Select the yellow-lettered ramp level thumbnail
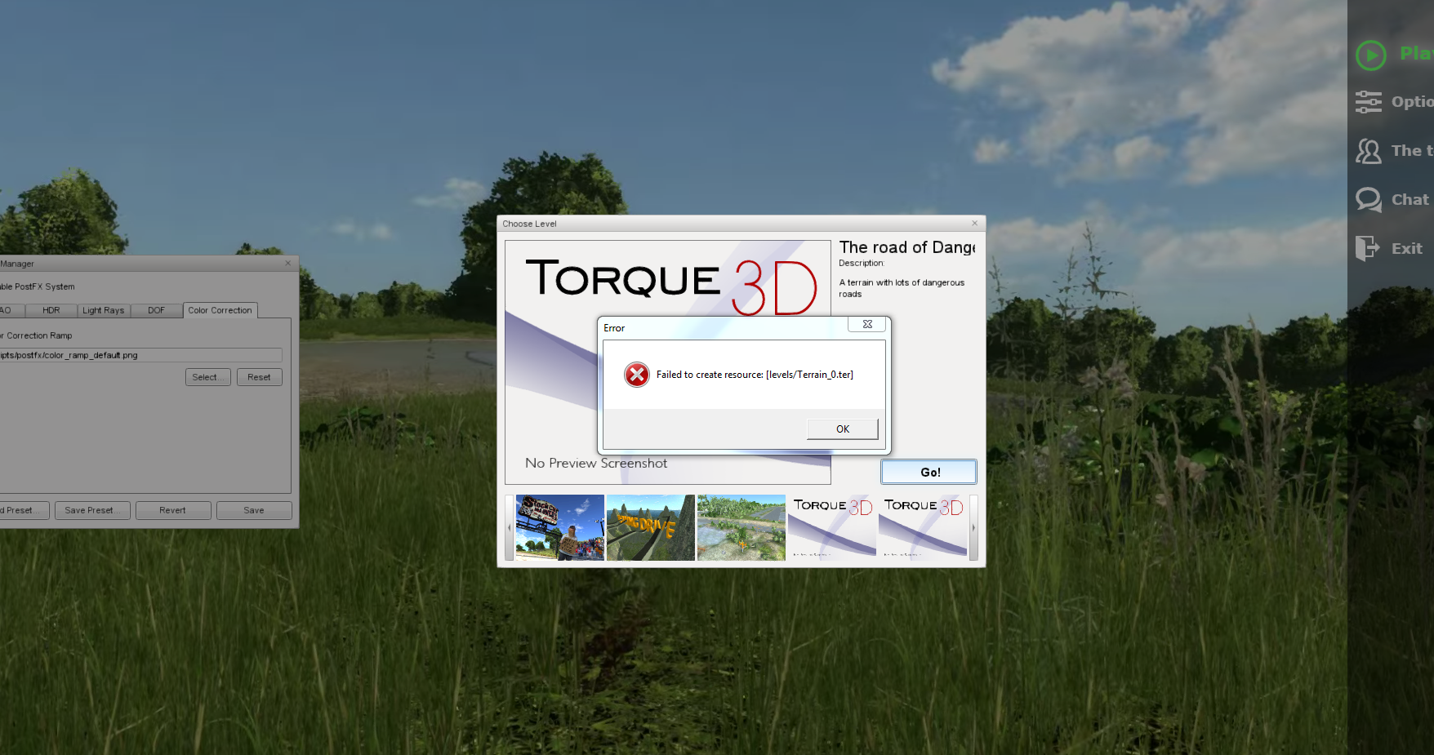 (x=651, y=527)
